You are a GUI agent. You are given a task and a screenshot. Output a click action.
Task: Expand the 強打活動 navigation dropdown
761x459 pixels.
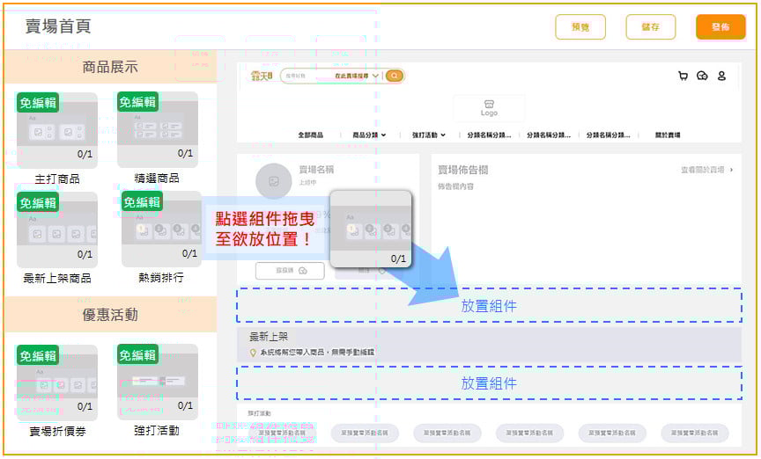point(429,135)
